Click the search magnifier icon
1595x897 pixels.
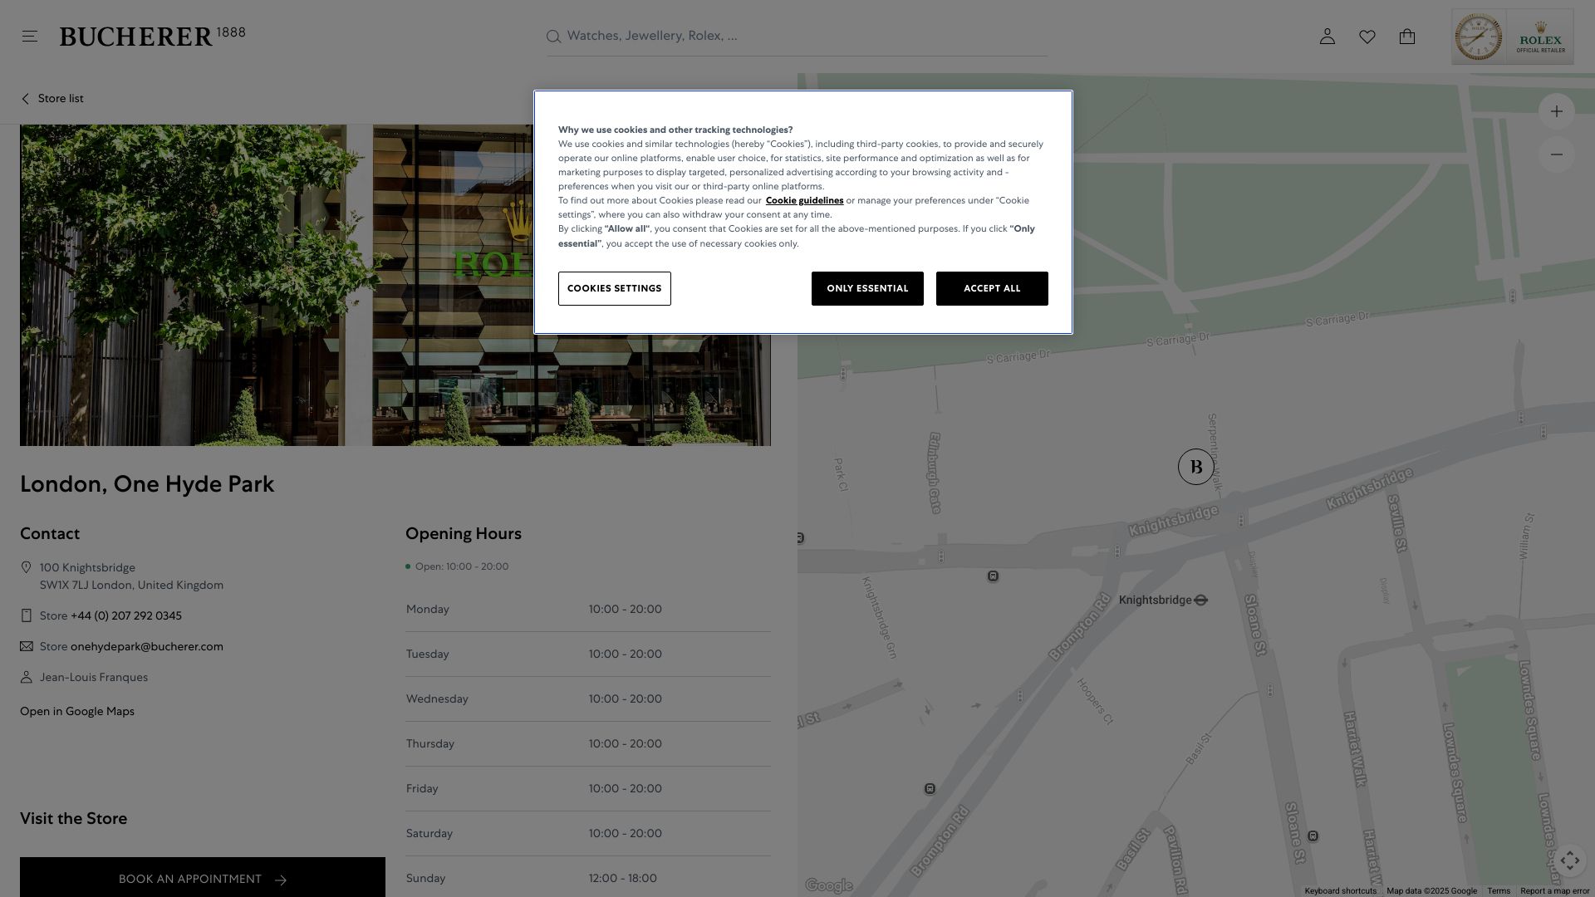(x=553, y=37)
